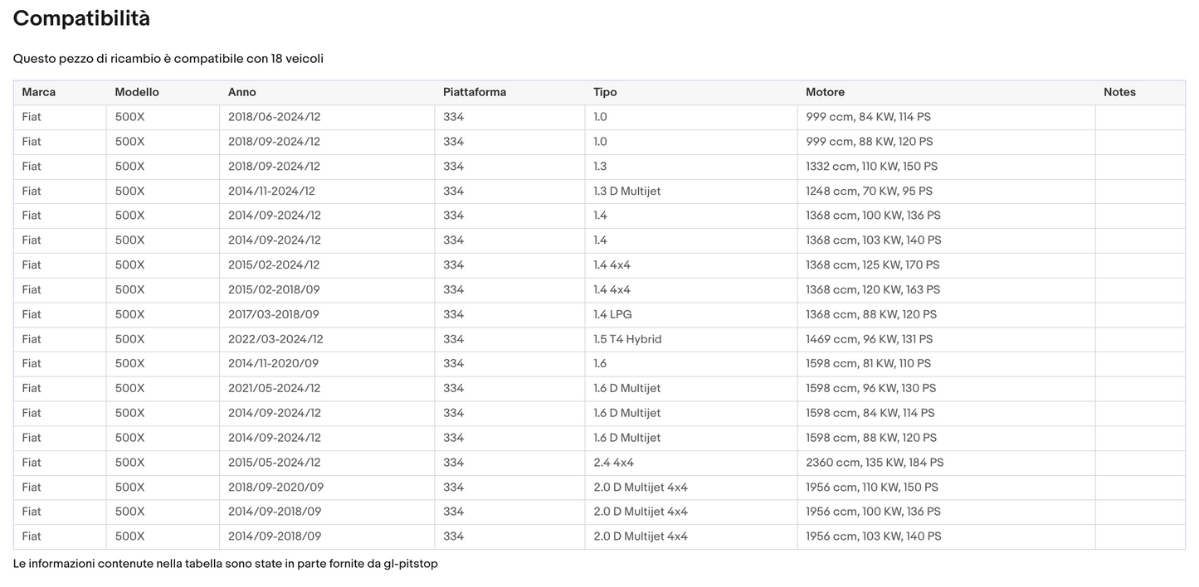Click the Compatibilità section heading

click(81, 18)
